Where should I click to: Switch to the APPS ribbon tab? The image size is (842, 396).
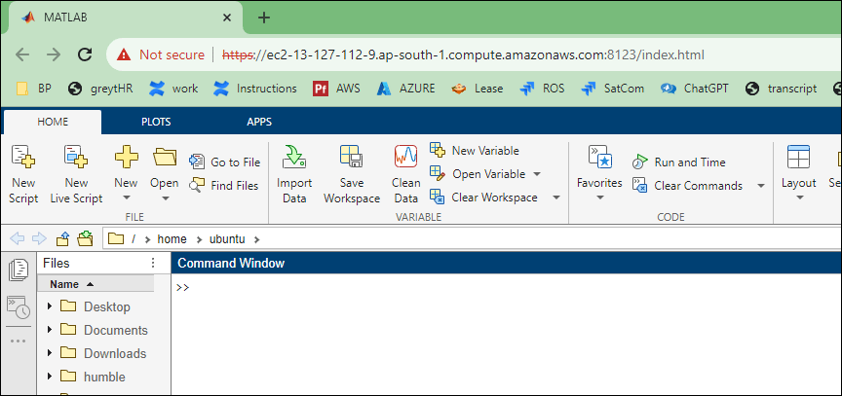point(259,122)
